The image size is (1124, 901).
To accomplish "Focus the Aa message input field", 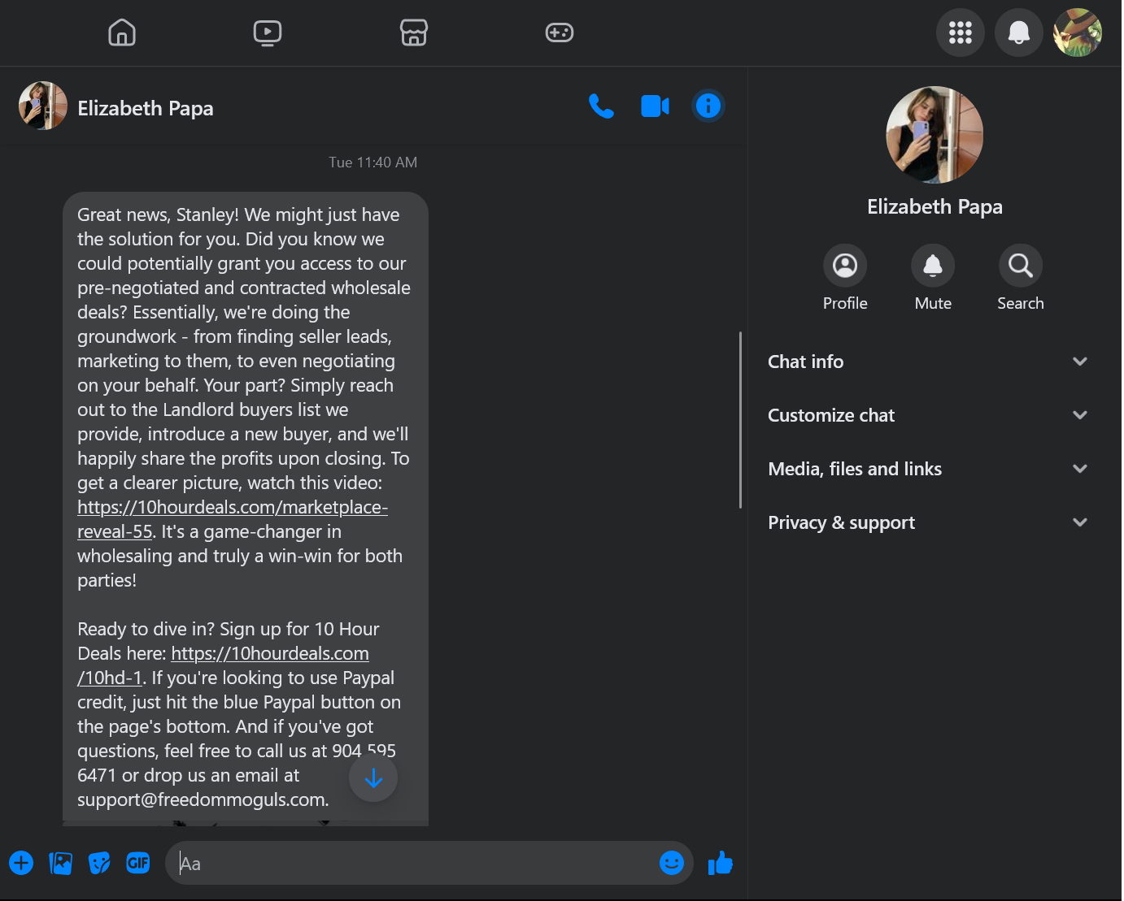I will tap(411, 863).
